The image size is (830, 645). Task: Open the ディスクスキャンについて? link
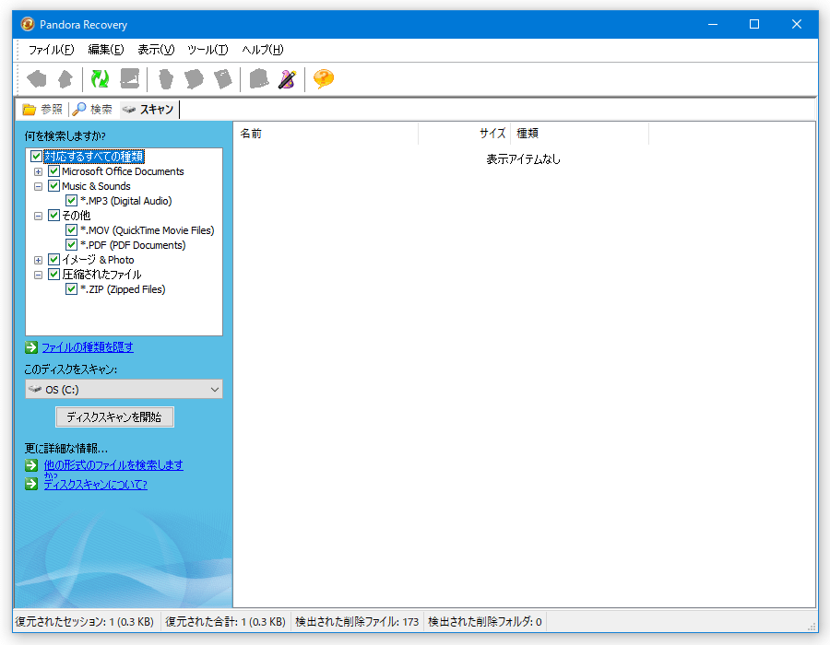click(95, 485)
